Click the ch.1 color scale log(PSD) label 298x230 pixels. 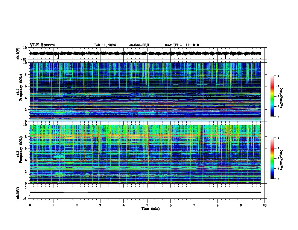coord(282,98)
